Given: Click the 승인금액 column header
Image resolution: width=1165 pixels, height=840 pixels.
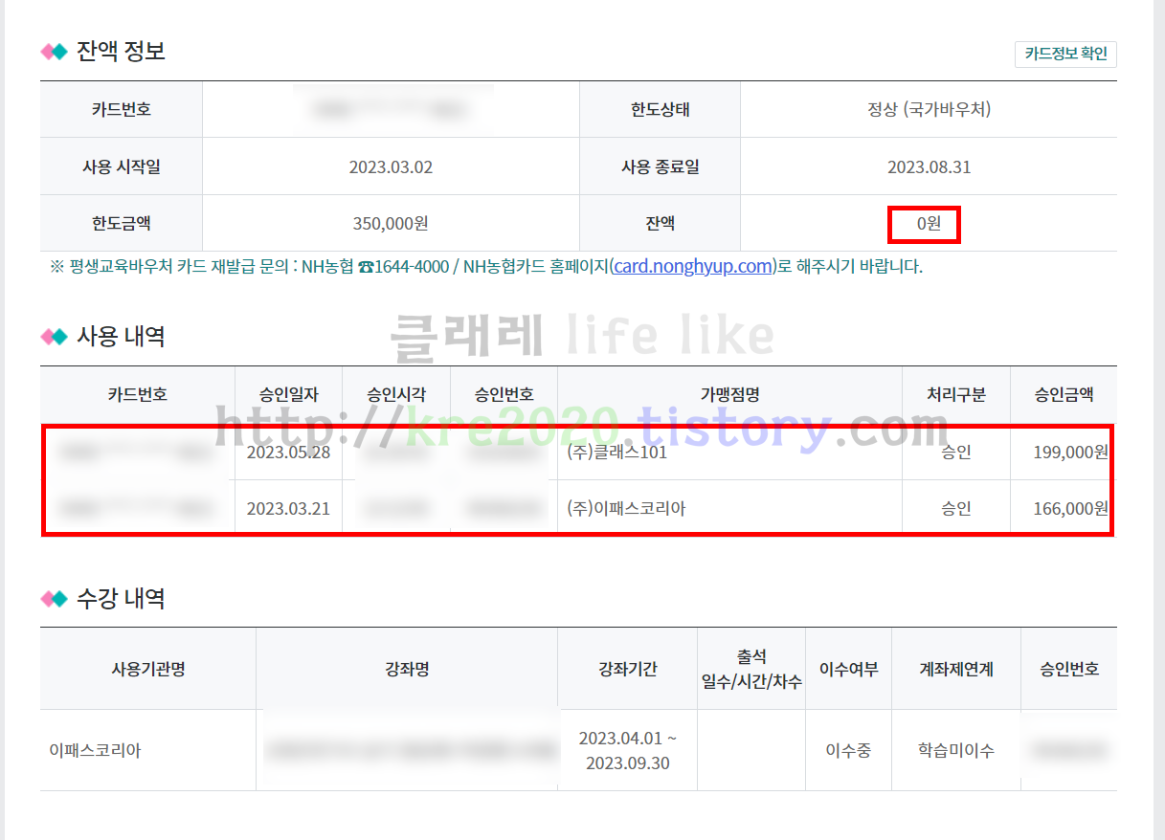Looking at the screenshot, I should (x=1064, y=394).
